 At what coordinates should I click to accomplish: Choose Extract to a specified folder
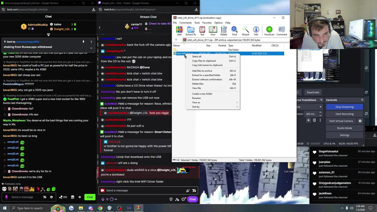click(213, 75)
